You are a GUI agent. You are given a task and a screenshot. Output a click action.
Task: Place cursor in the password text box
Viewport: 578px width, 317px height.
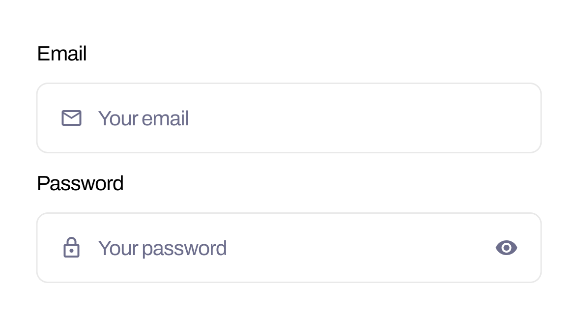(x=289, y=248)
